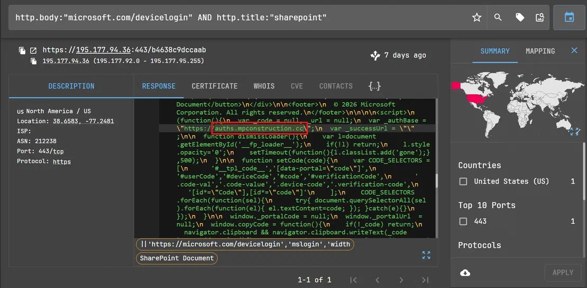Screen dimensions: 587x288
Task: Click the 195.177.94.36 IP range link
Action: [x=66, y=61]
